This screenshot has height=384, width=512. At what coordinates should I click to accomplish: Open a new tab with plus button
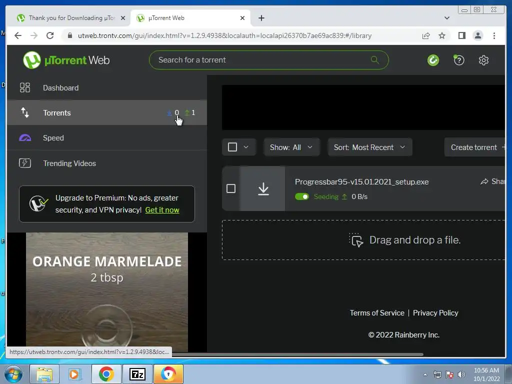[x=261, y=18]
